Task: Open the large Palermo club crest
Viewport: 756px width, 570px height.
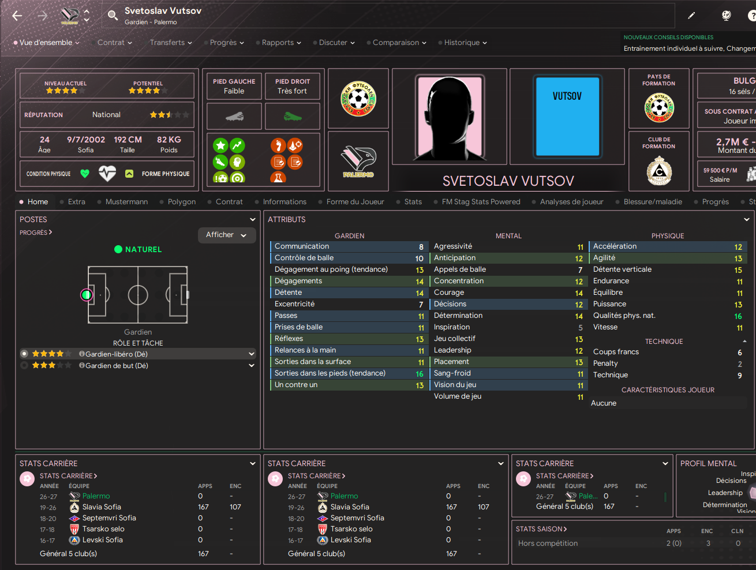Action: pyautogui.click(x=358, y=162)
